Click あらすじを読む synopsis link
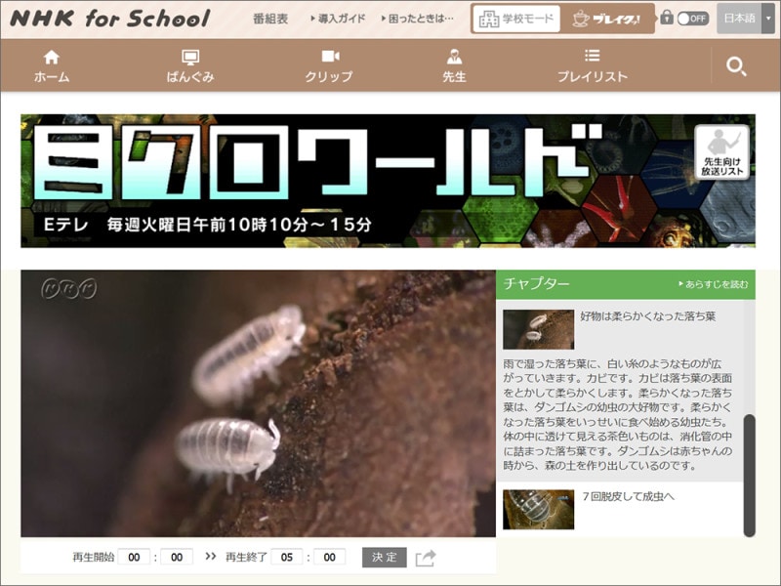The height and width of the screenshot is (586, 781). (714, 284)
